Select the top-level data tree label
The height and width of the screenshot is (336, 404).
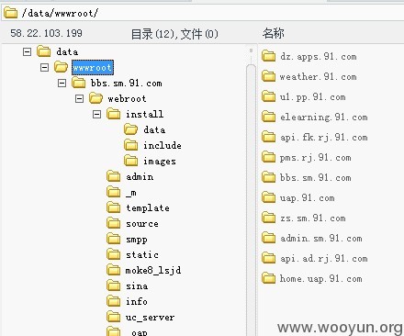[67, 51]
